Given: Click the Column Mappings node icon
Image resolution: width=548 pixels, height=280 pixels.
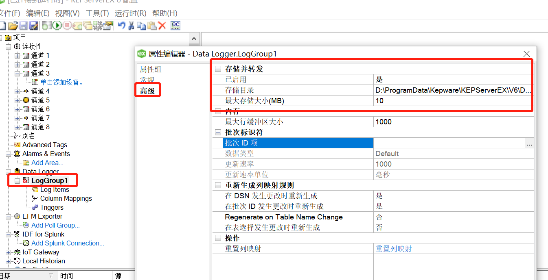Looking at the screenshot, I should 35,198.
